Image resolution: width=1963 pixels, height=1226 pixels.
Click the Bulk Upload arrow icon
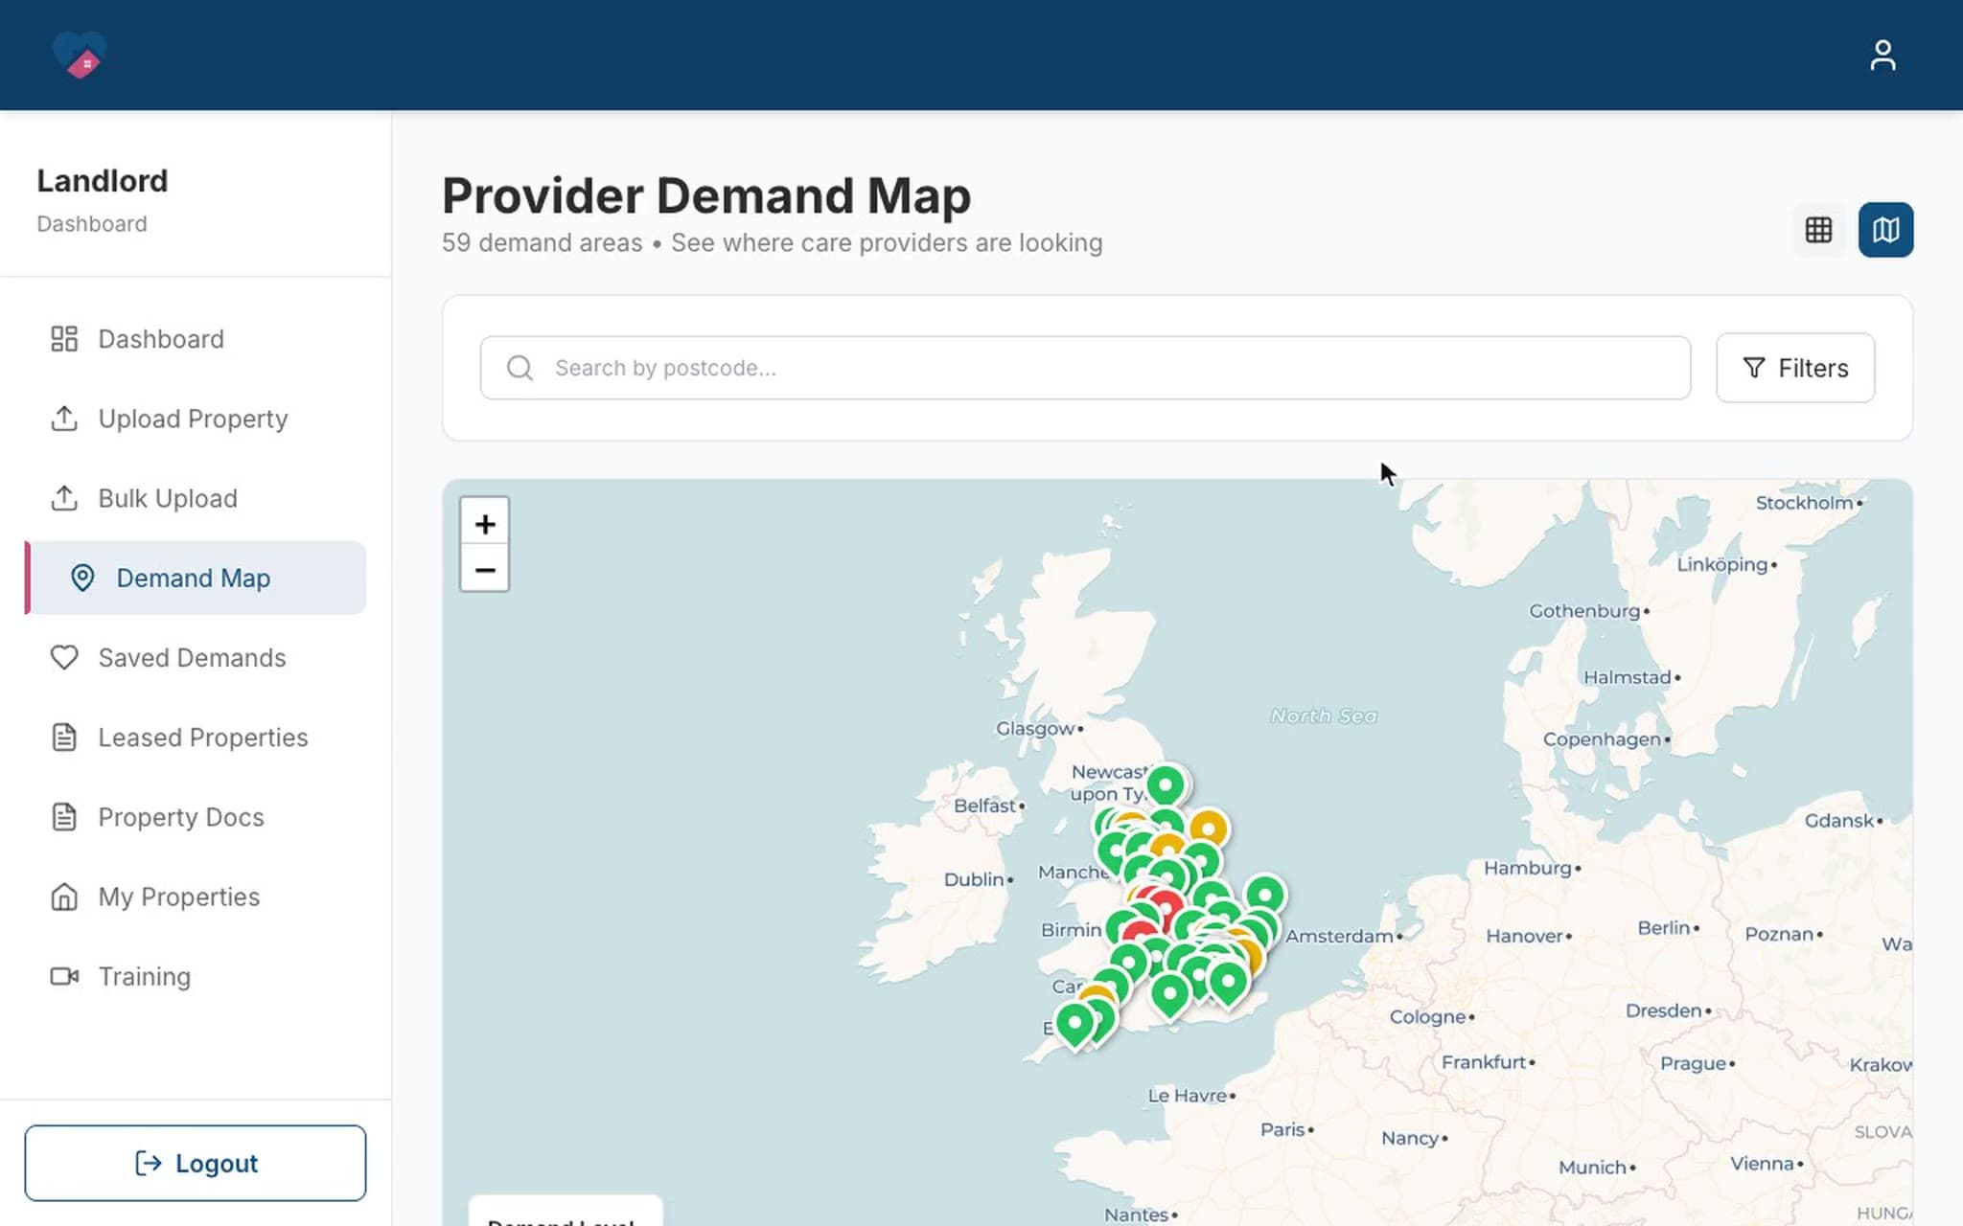click(x=64, y=498)
